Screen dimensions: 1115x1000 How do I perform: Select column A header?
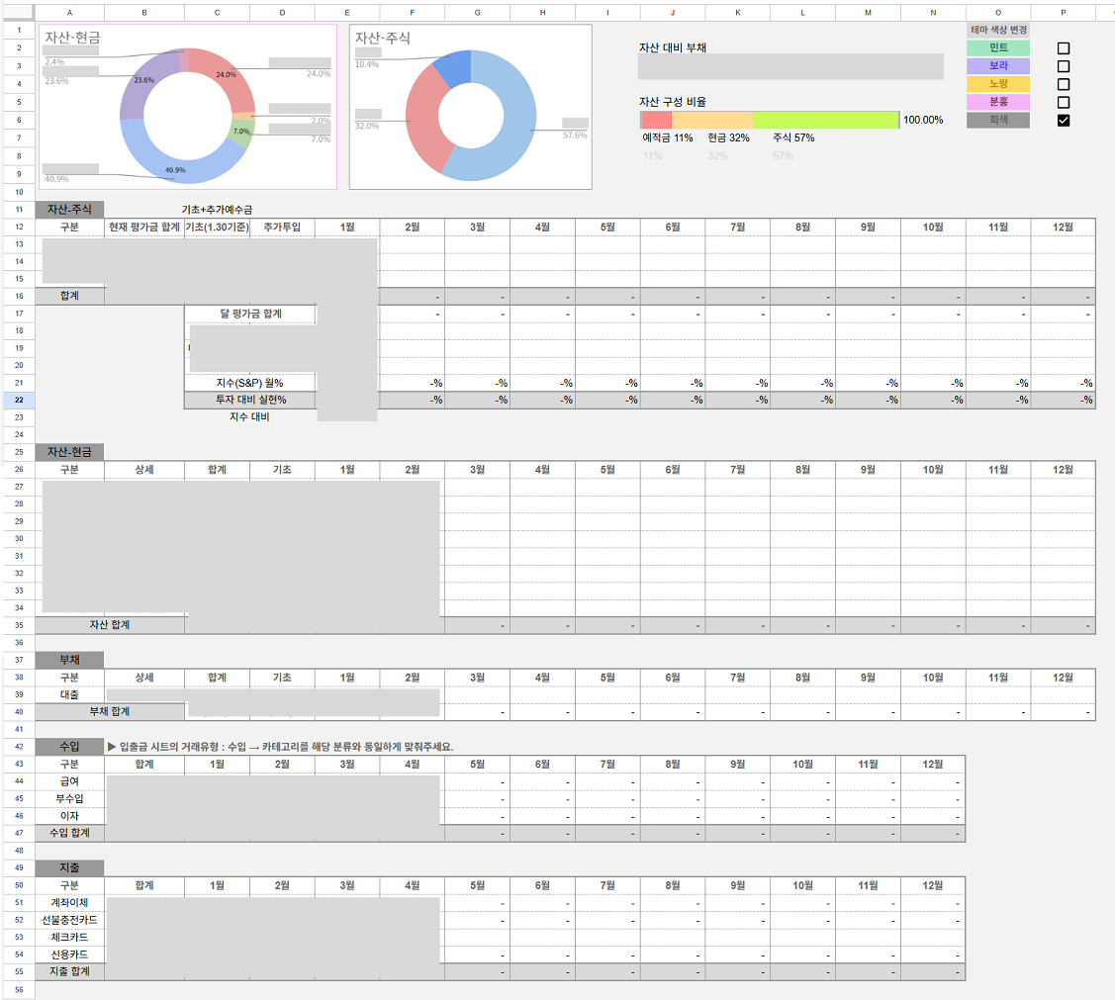69,12
